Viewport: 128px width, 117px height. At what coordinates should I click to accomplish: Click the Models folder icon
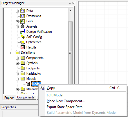pyautogui.click(x=23, y=79)
